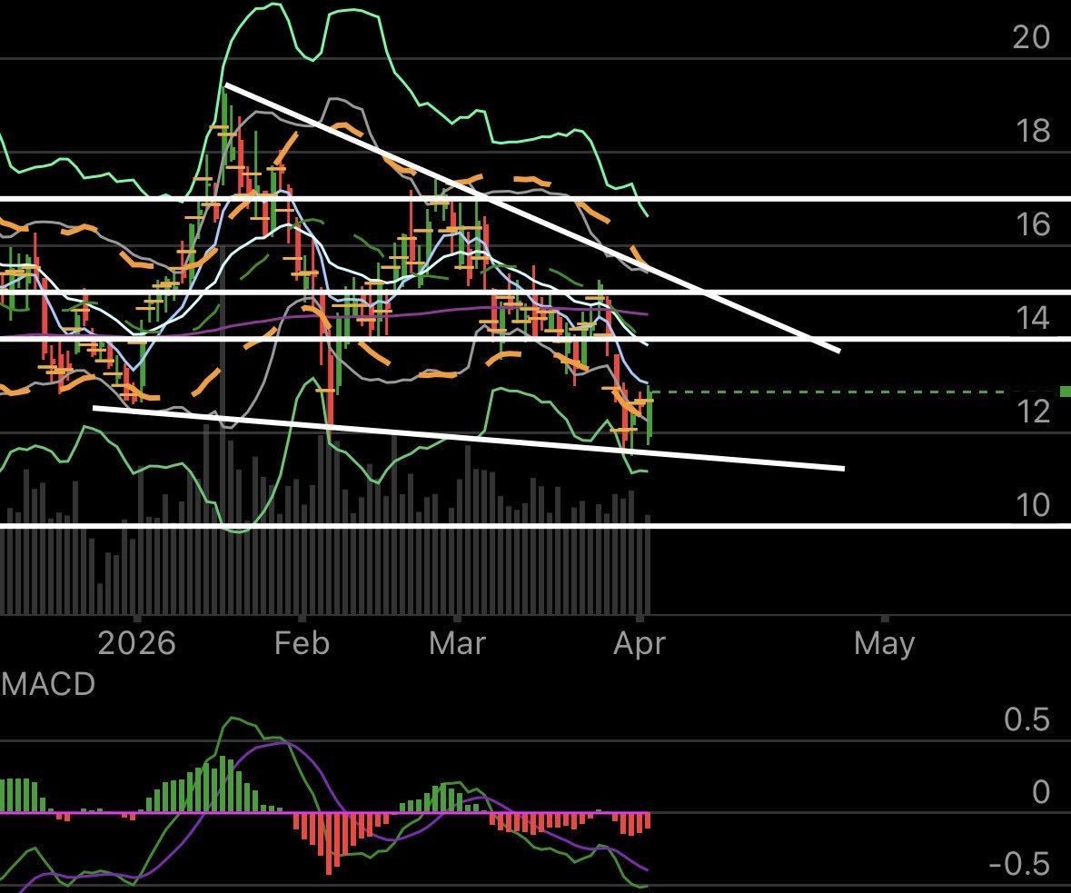Click the green current price marker
The height and width of the screenshot is (893, 1071).
click(1066, 391)
